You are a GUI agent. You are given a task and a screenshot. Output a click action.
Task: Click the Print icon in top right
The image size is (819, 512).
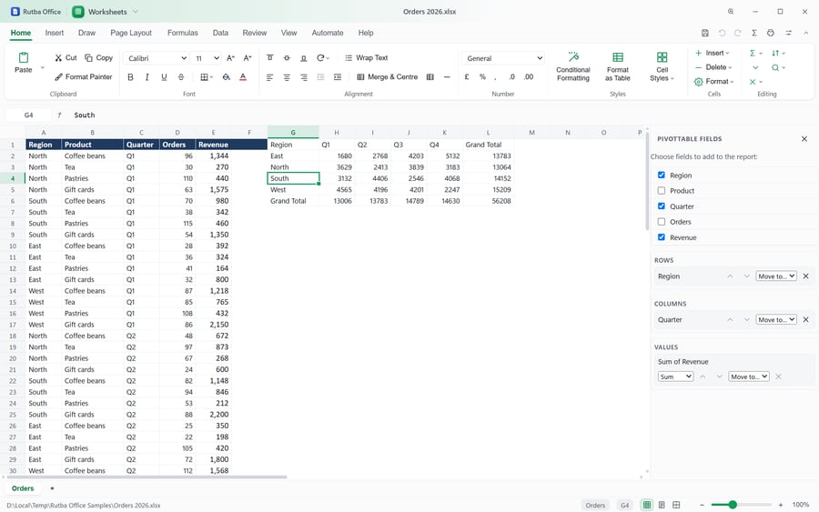tap(771, 33)
